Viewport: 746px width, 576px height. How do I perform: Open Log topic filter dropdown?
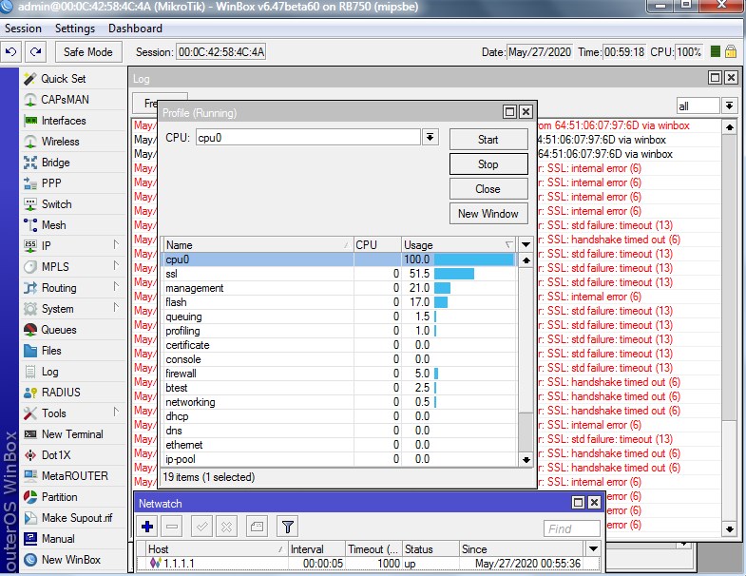(x=729, y=106)
